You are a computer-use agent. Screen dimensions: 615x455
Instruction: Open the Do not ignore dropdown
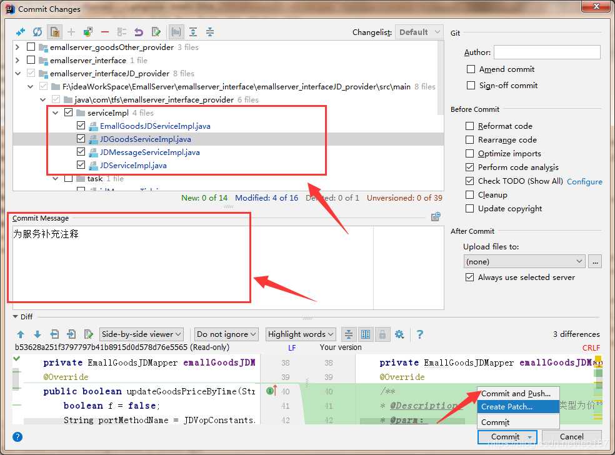226,334
